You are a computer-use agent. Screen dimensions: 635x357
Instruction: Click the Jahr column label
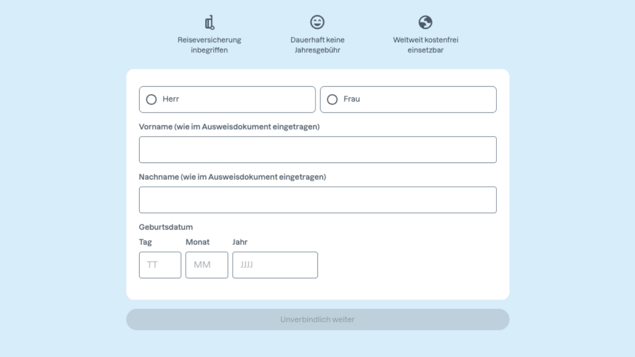[x=240, y=242]
